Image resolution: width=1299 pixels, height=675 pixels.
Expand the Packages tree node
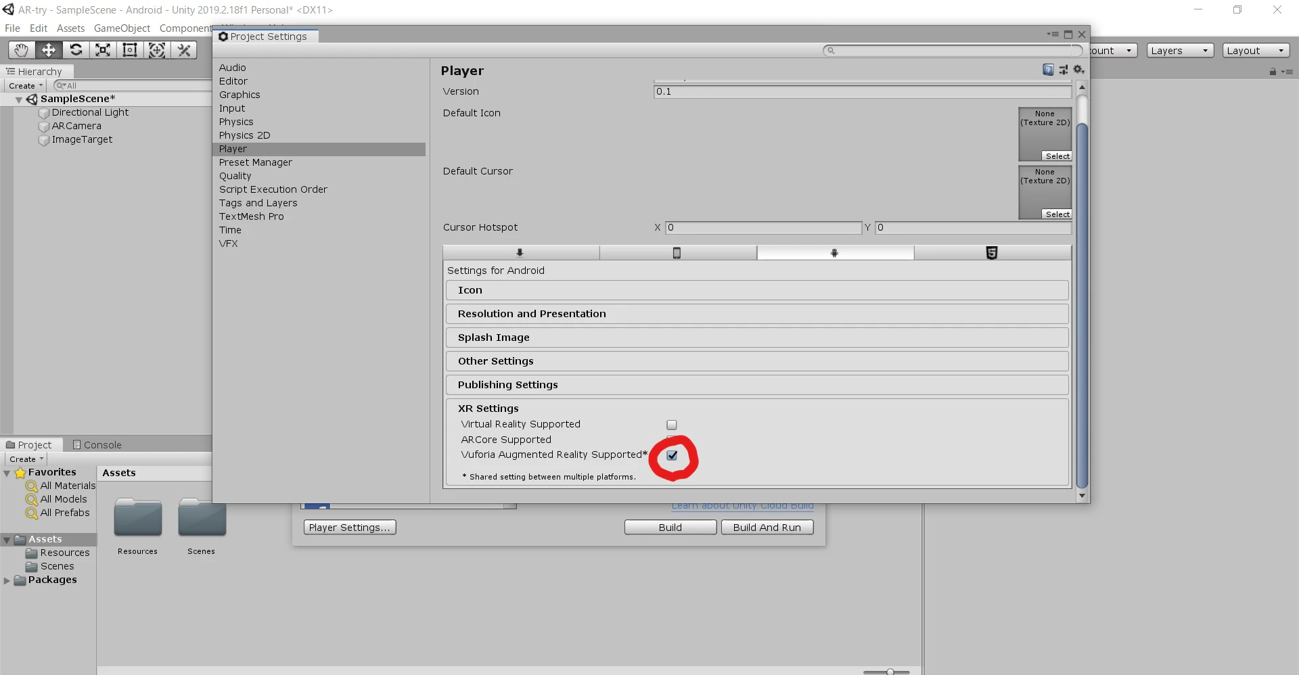point(7,580)
